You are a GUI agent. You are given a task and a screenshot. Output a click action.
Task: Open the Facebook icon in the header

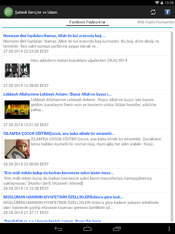tap(167, 12)
